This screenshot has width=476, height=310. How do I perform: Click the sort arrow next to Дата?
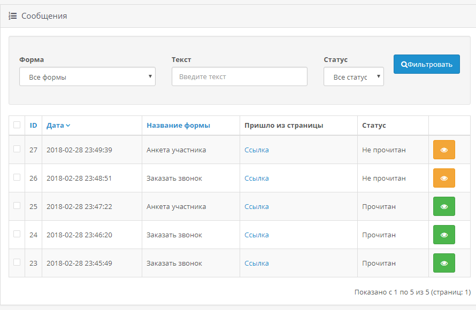click(68, 126)
